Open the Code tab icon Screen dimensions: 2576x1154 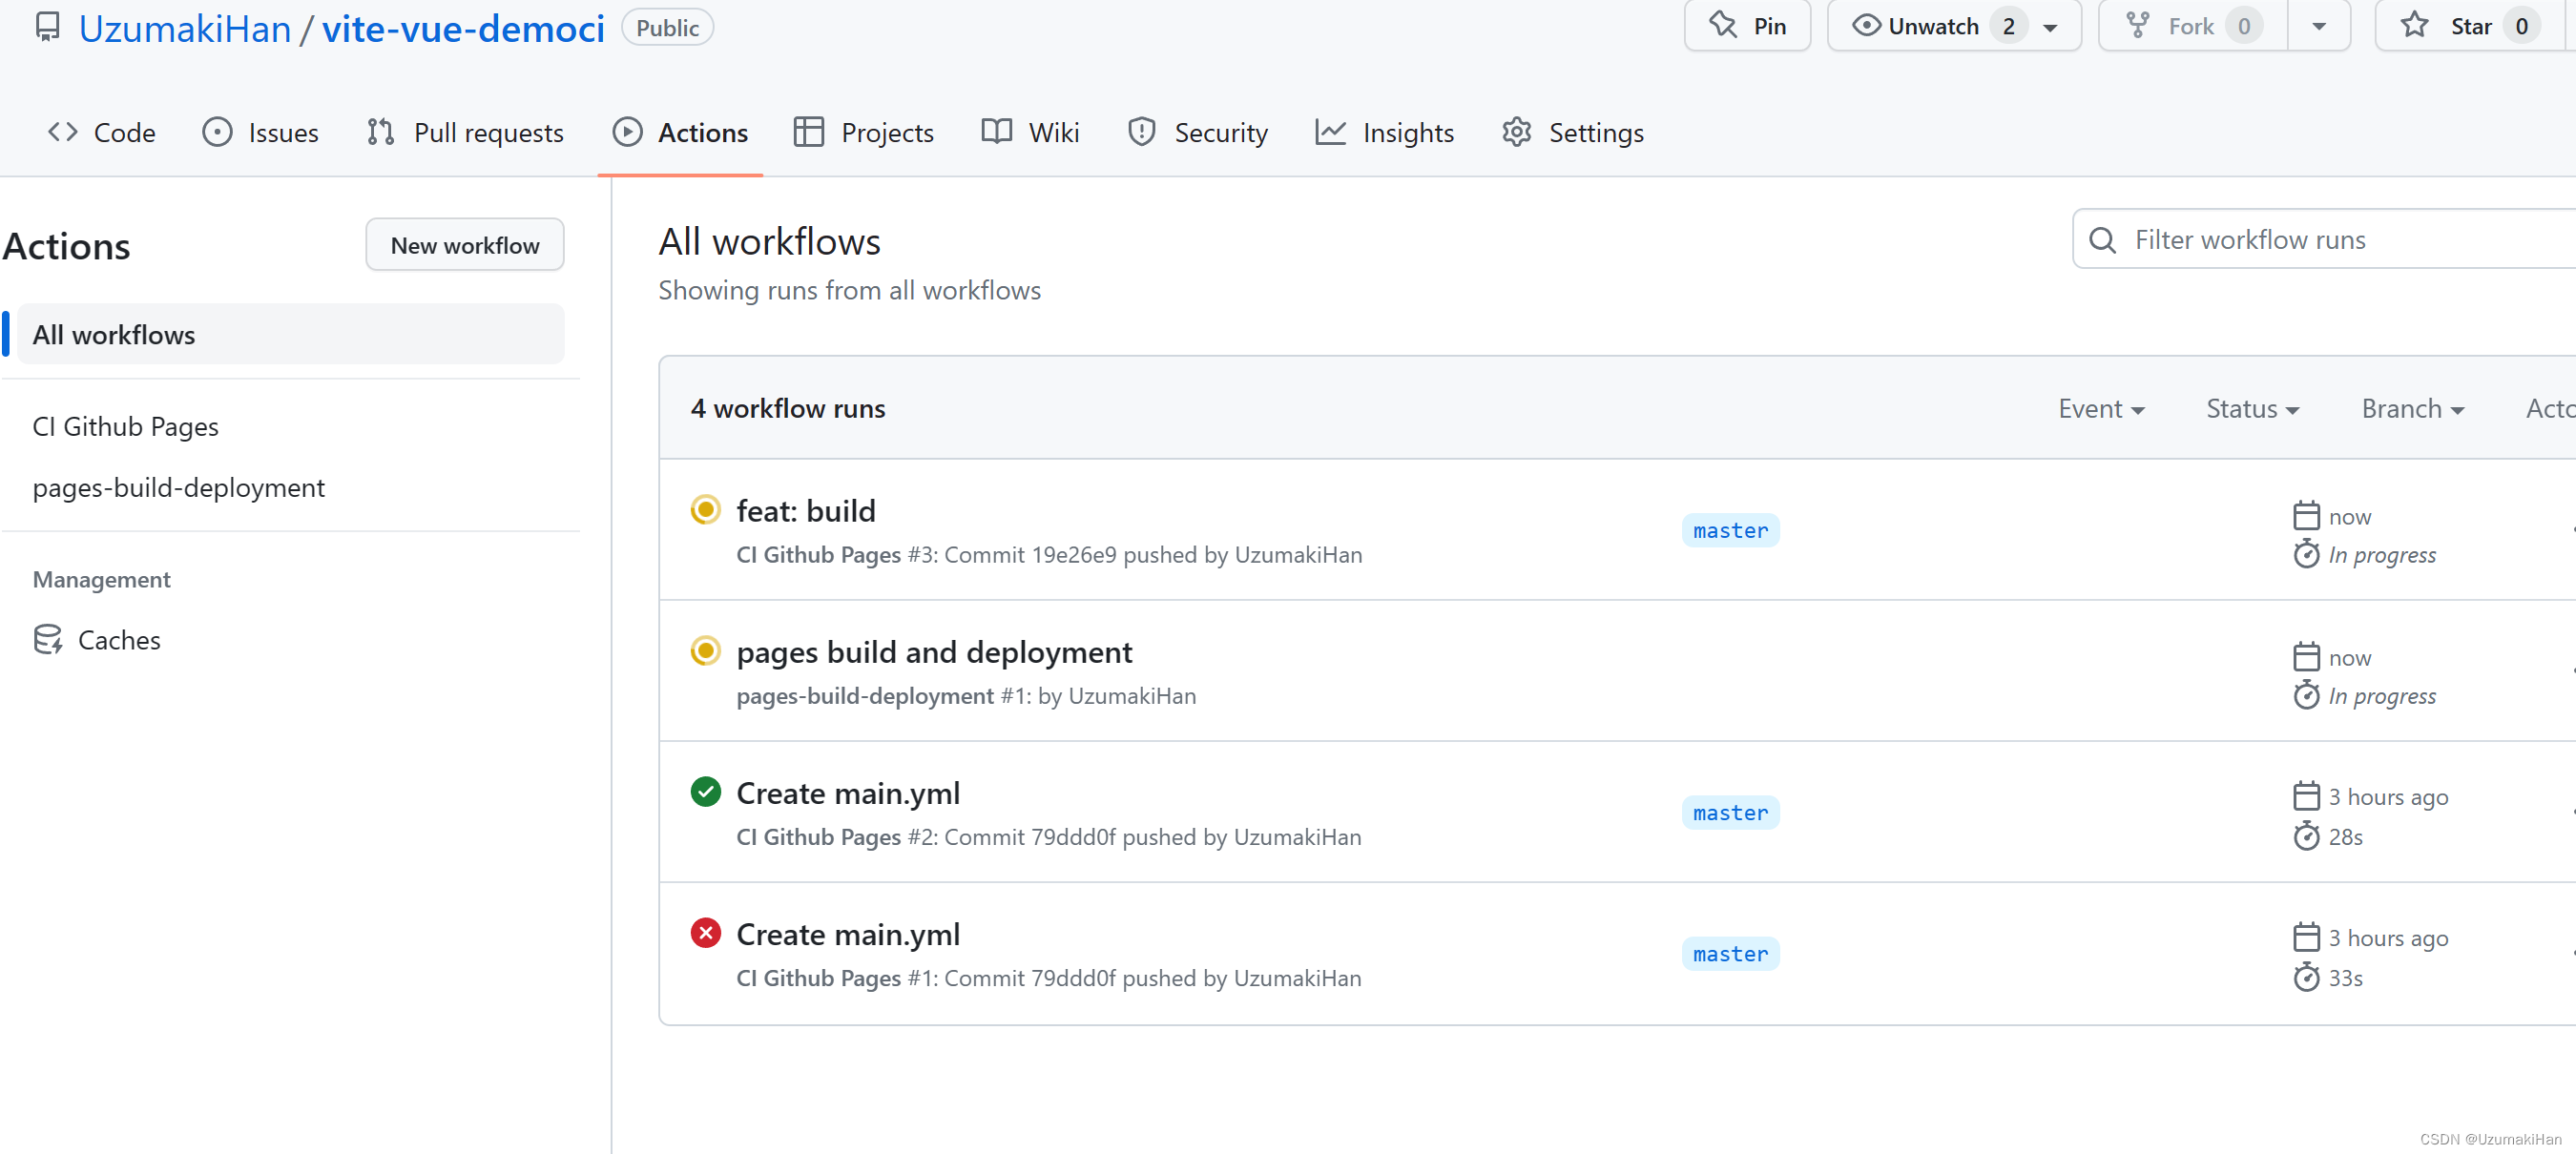click(x=61, y=131)
